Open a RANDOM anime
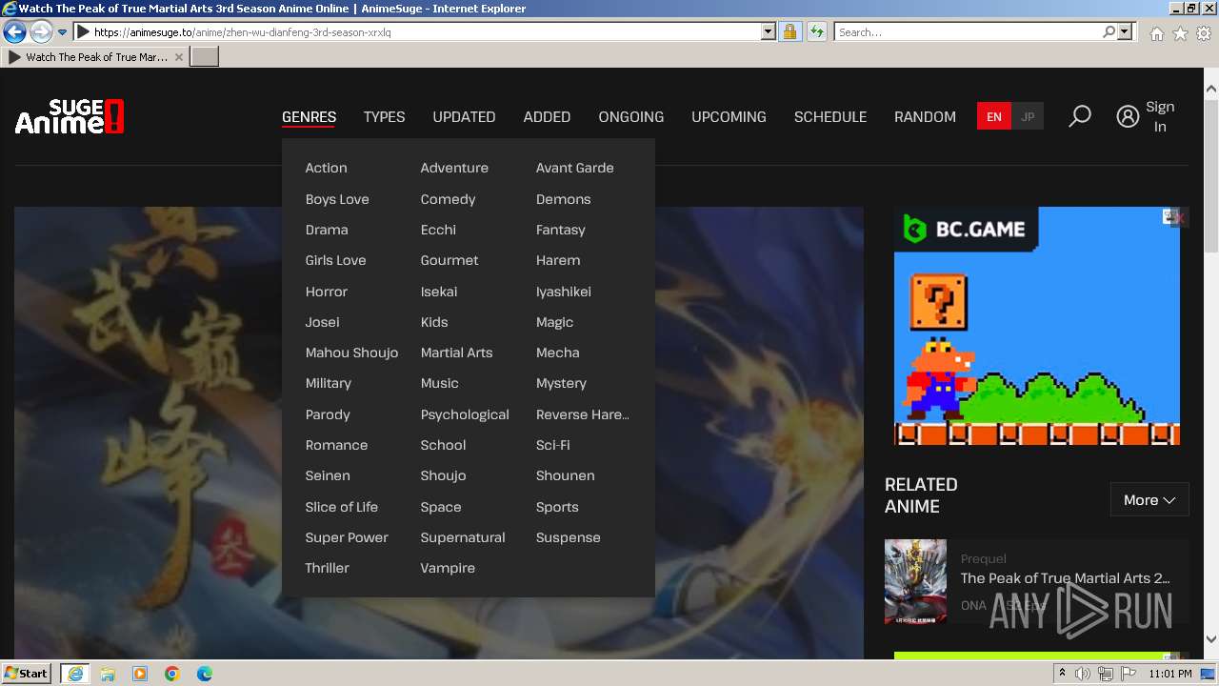1219x686 pixels. pyautogui.click(x=925, y=116)
